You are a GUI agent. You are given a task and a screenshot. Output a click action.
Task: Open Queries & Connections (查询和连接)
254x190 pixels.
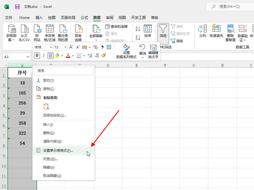click(x=116, y=27)
